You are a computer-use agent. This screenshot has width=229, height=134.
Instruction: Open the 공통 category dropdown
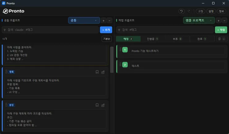pyautogui.click(x=84, y=20)
